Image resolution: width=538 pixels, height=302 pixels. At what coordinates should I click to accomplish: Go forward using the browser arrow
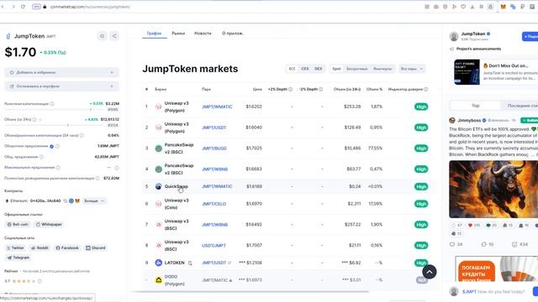[x=13, y=7]
